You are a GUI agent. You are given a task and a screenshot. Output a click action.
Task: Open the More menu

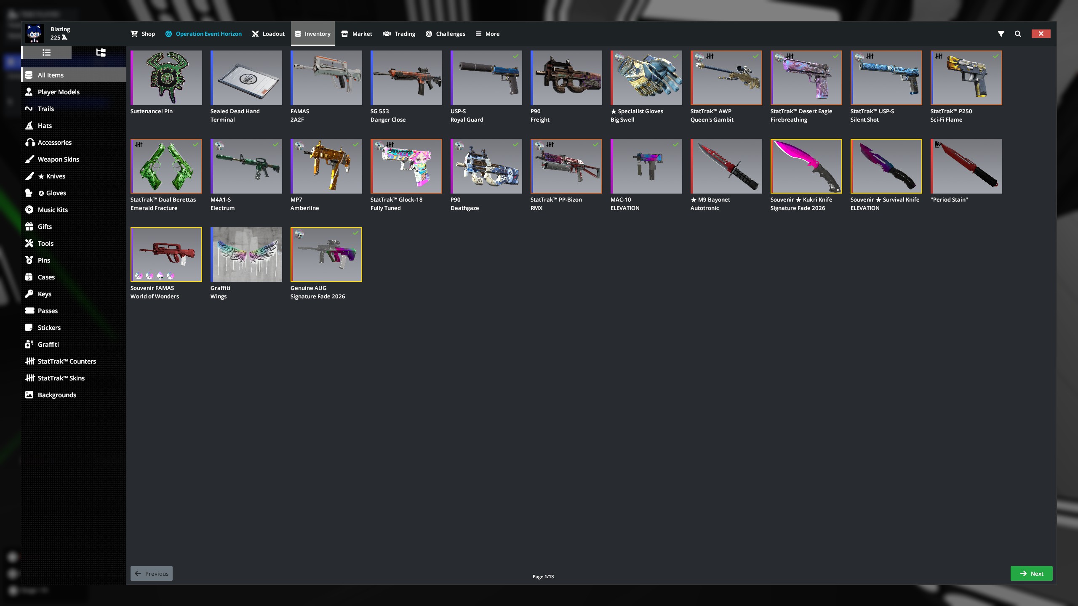[x=487, y=34]
